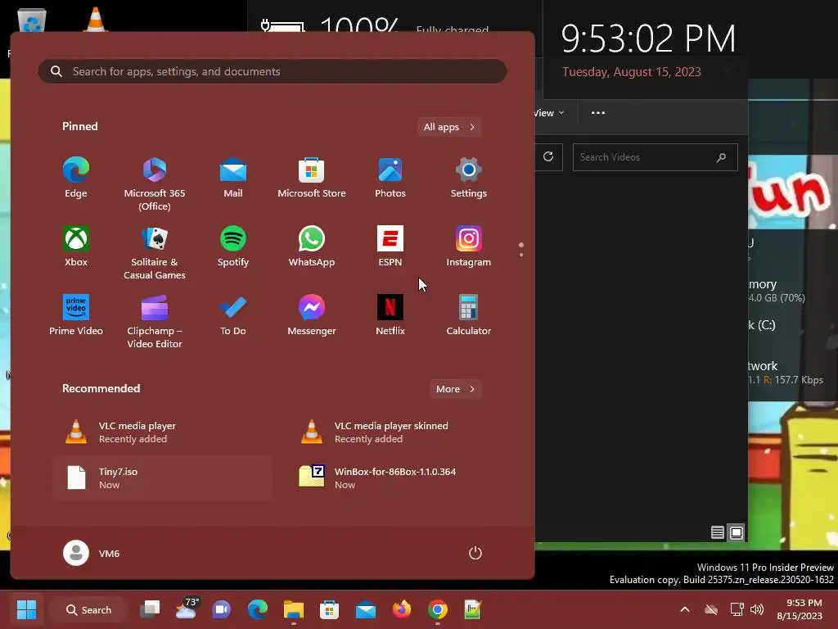Open Edge browser on the taskbar

pyautogui.click(x=258, y=609)
